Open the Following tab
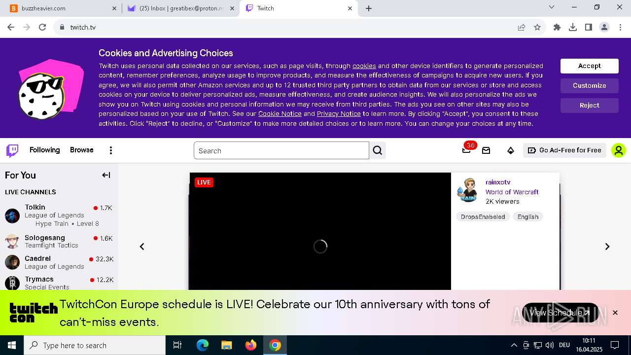The image size is (631, 355). 45,150
